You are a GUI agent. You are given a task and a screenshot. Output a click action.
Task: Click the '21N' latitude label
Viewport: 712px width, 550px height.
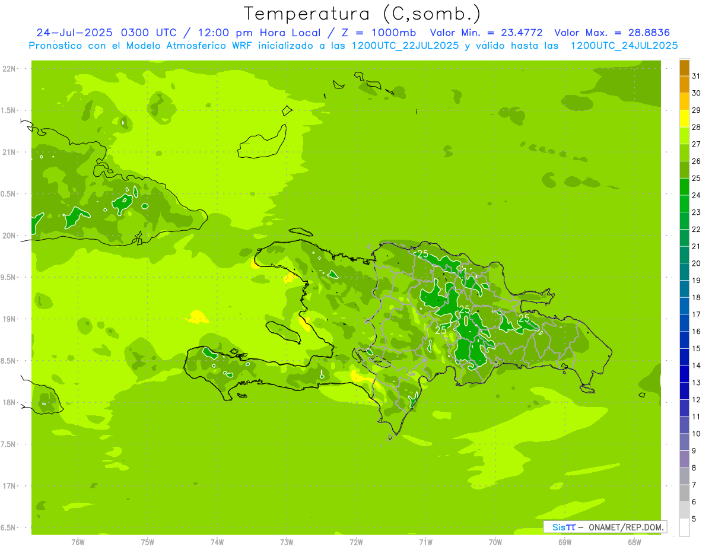(8, 152)
